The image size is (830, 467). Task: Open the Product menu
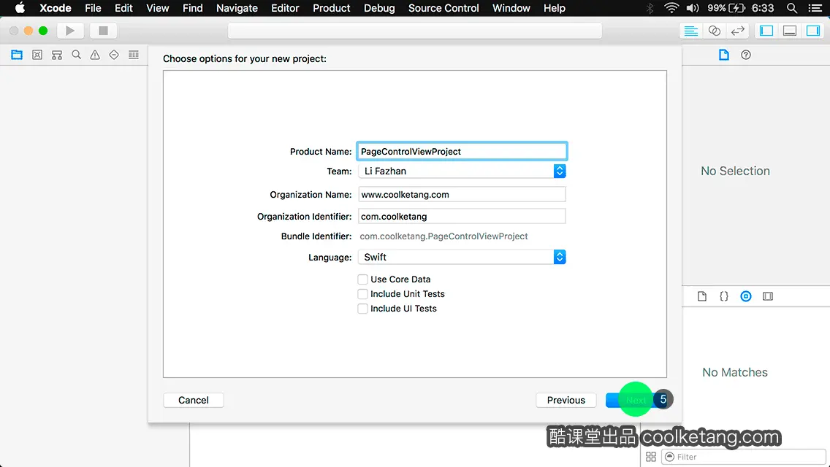click(332, 8)
